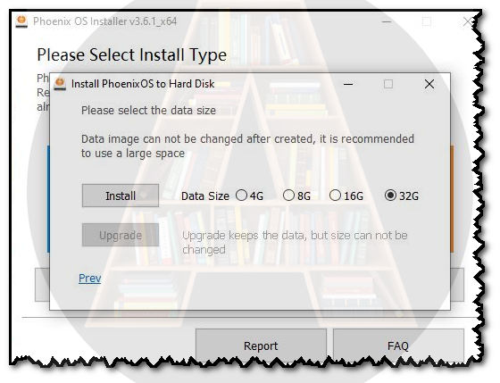Click the 'Data Size' label
This screenshot has width=500, height=383.
[x=205, y=196]
